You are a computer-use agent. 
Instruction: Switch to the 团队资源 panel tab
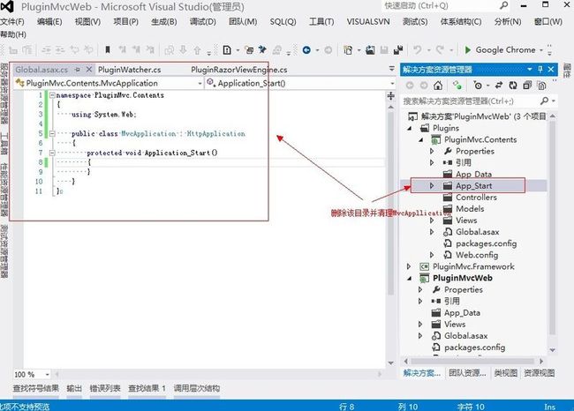[467, 373]
